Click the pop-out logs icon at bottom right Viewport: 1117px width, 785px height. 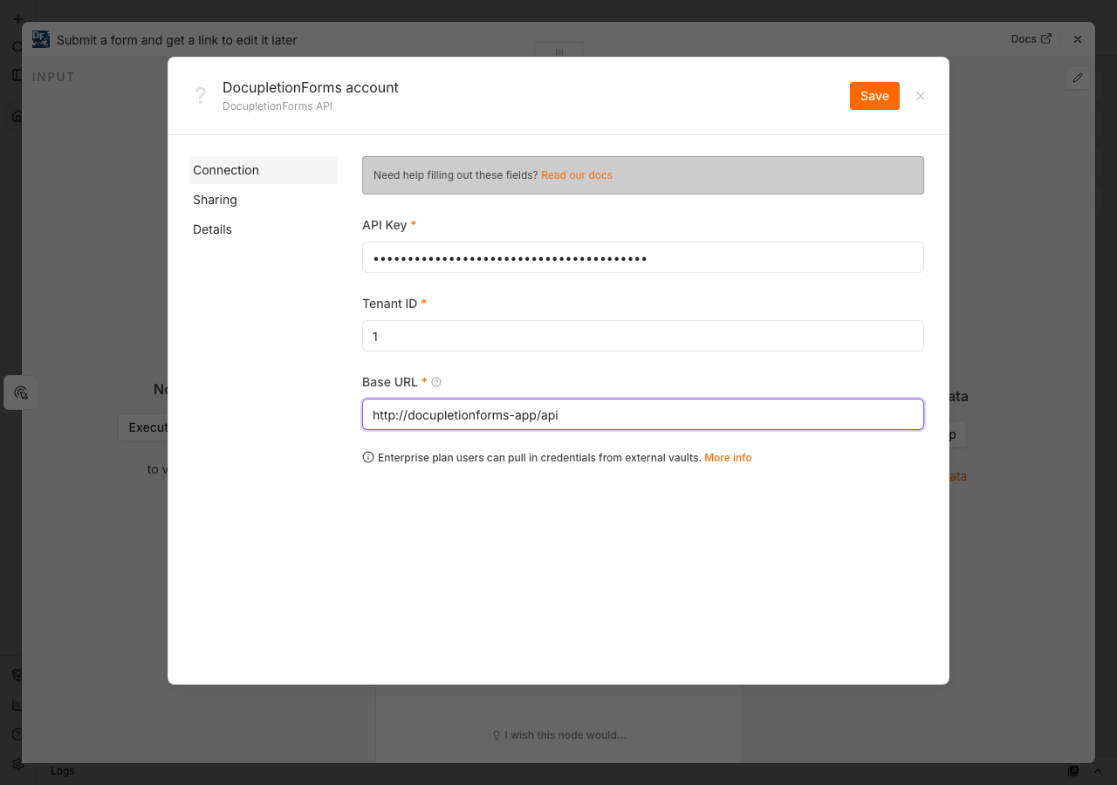pyautogui.click(x=1073, y=771)
